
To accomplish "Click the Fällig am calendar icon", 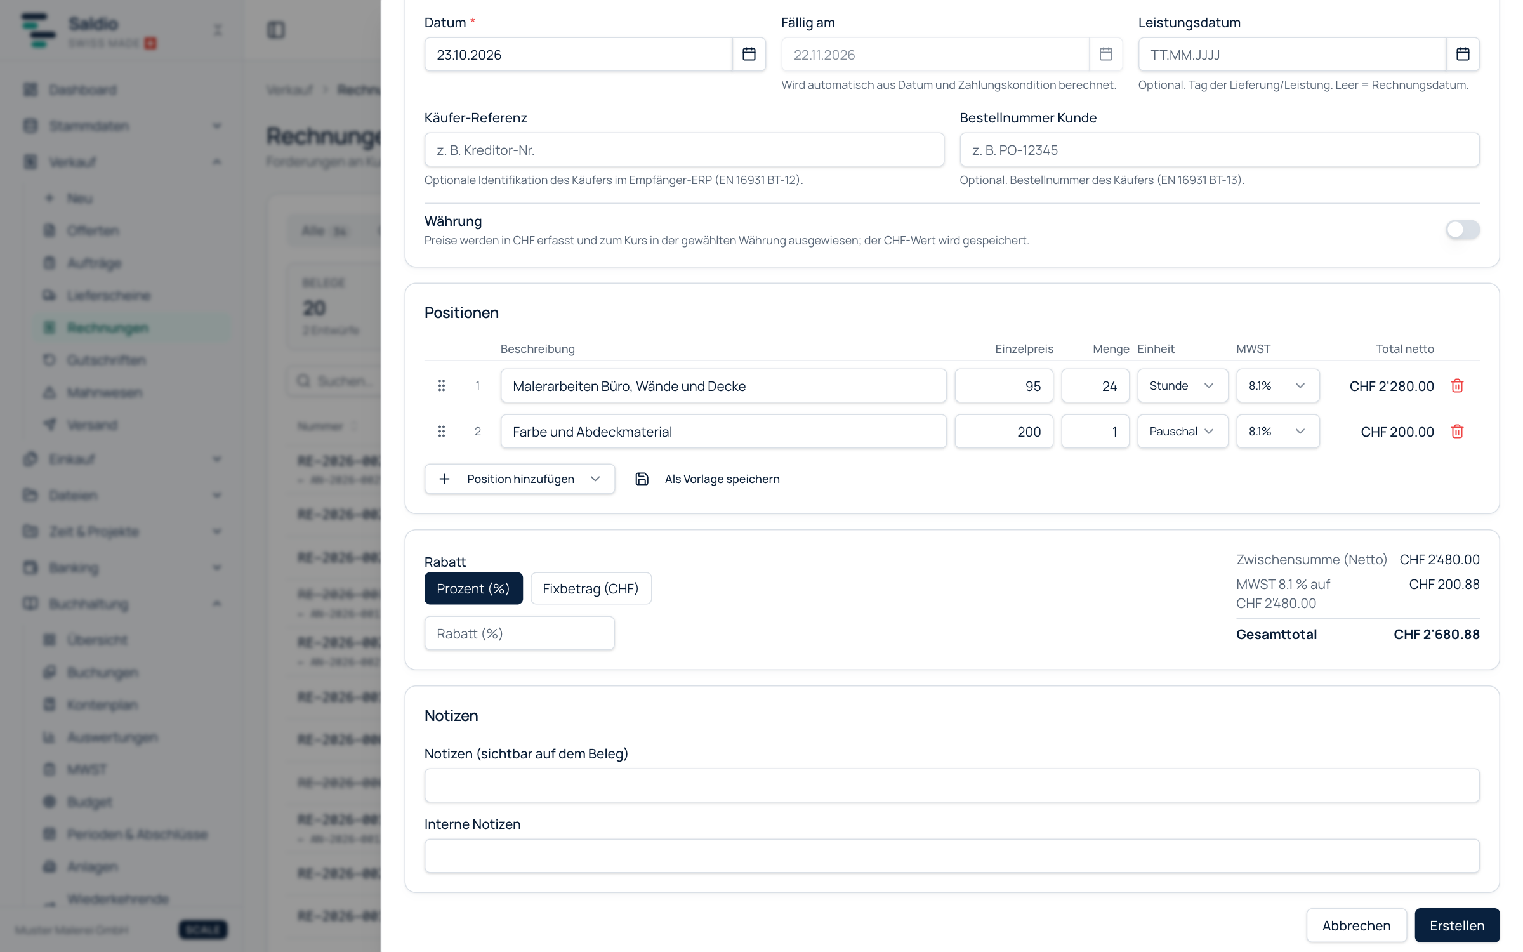I will click(x=1105, y=55).
